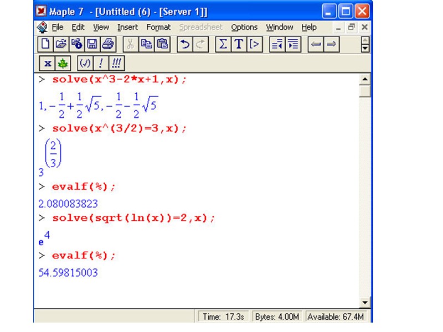The height and width of the screenshot is (332, 443).
Task: Open the Insert menu
Action: (128, 27)
